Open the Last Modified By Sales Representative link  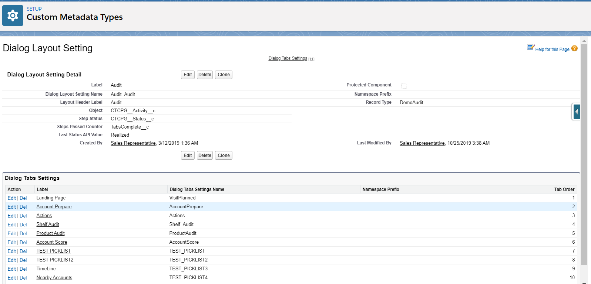click(x=422, y=143)
